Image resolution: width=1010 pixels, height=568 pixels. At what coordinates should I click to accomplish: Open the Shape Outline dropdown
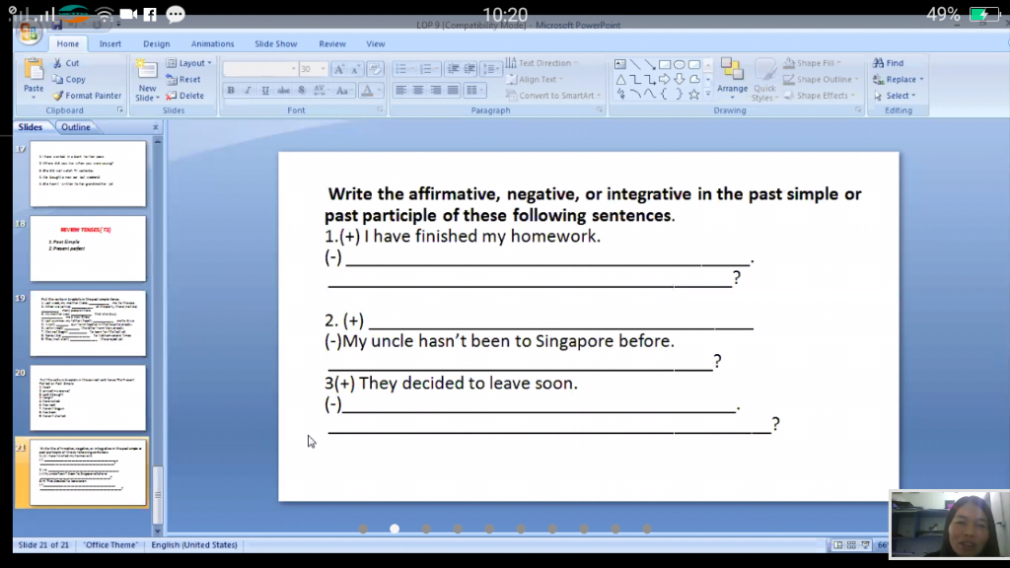822,79
